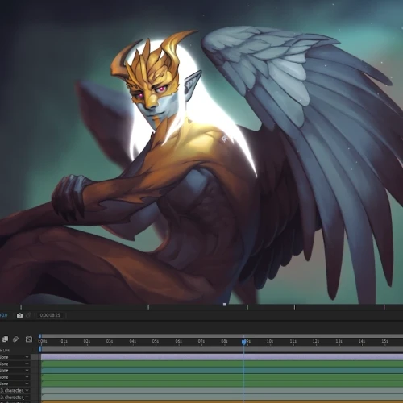The height and width of the screenshot is (403, 403).
Task: Jump to the 15s mark on time ruler
Action: pyautogui.click(x=384, y=341)
